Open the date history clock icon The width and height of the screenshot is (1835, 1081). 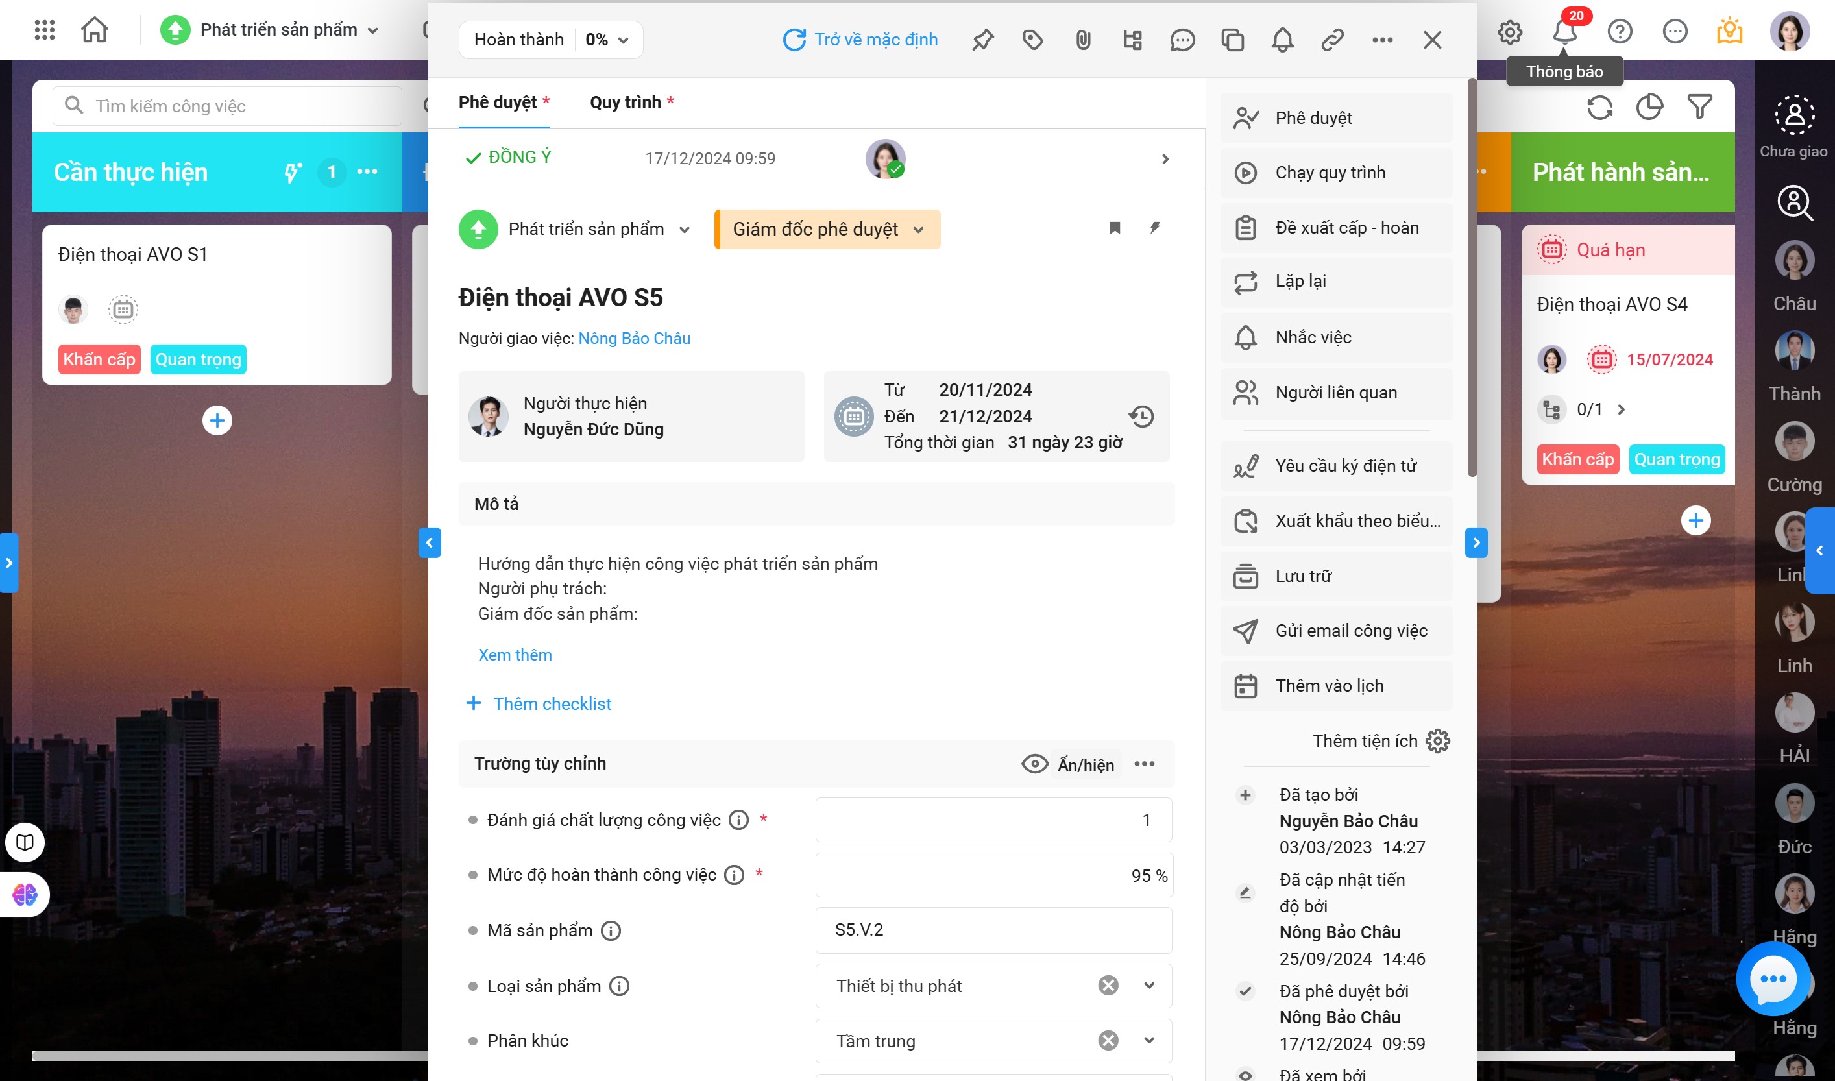(1141, 416)
